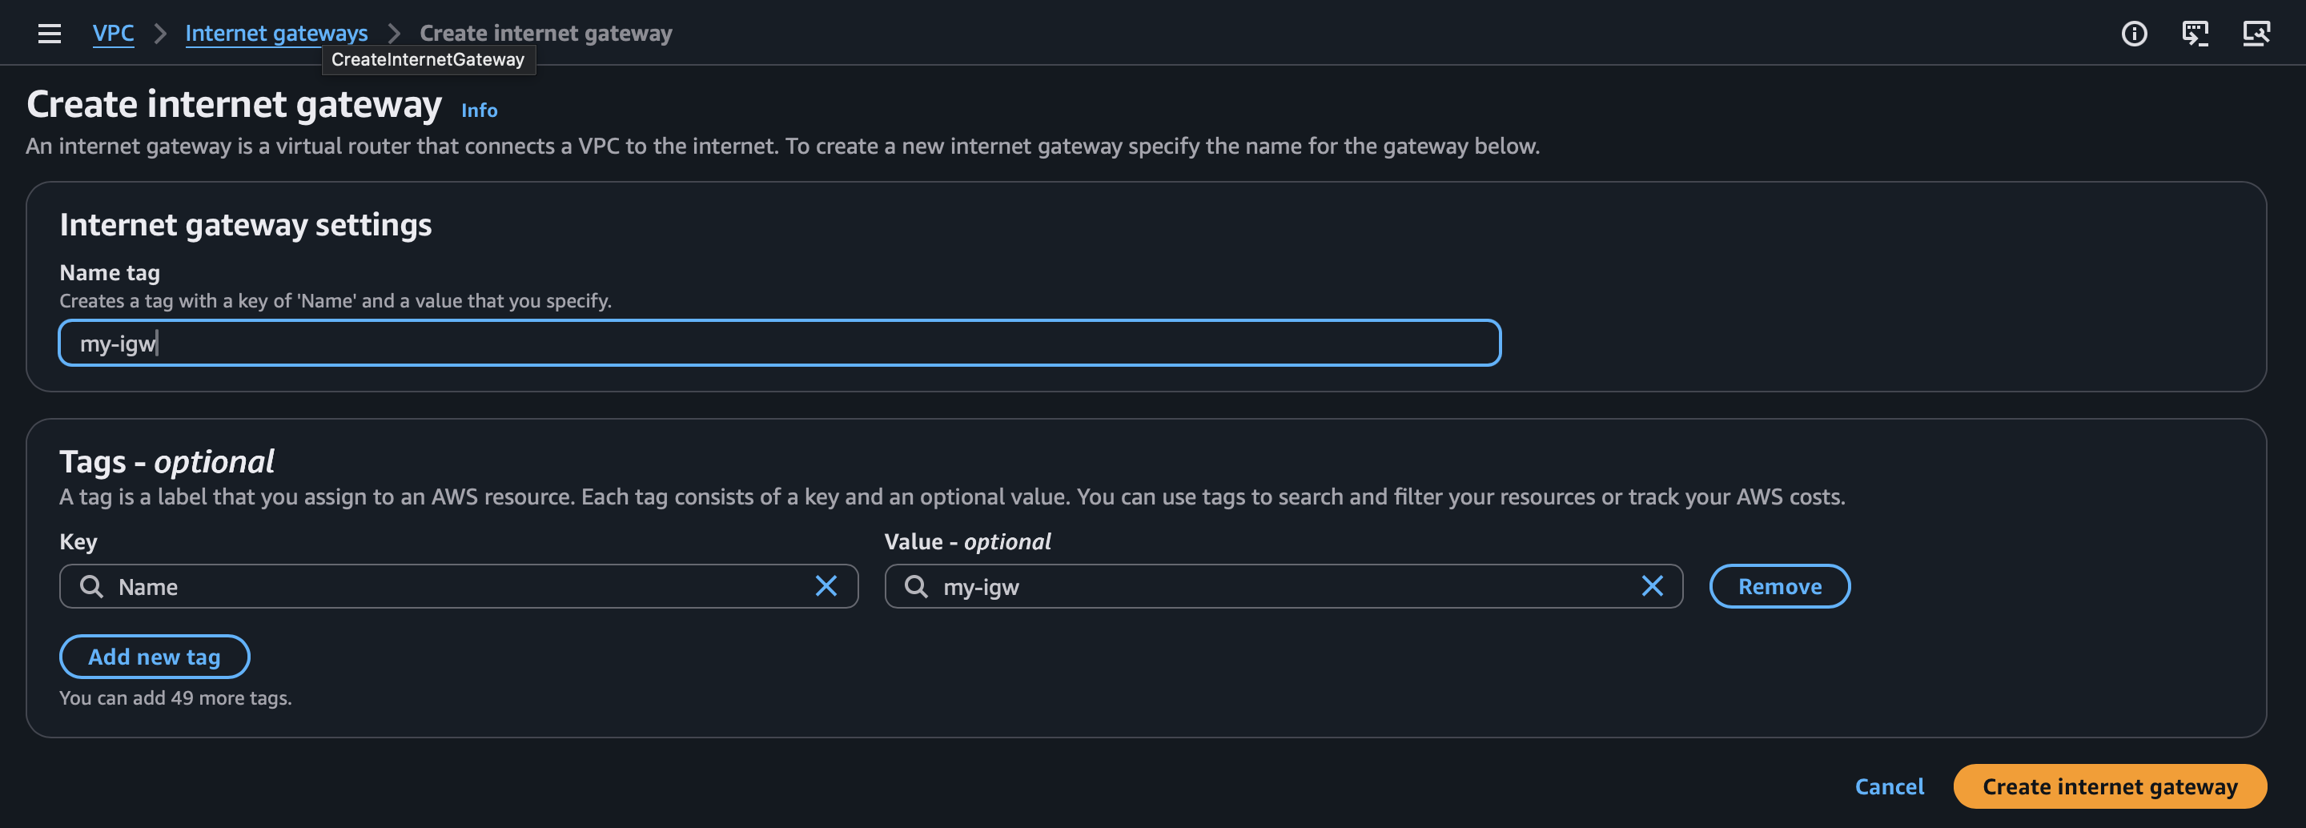Focus the Name tag input field
The height and width of the screenshot is (828, 2306).
(779, 343)
